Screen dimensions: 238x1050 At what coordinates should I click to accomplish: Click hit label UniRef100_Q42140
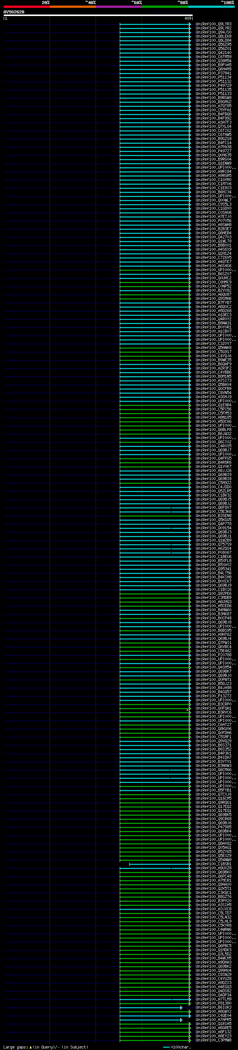click(x=213, y=53)
